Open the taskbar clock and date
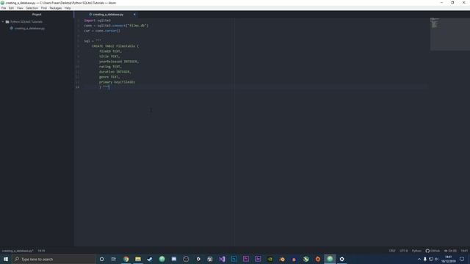Screen dimensions: 470x264 click(449, 259)
